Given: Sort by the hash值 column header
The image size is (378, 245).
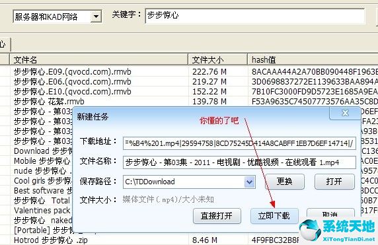Looking at the screenshot, I should click(x=313, y=59).
